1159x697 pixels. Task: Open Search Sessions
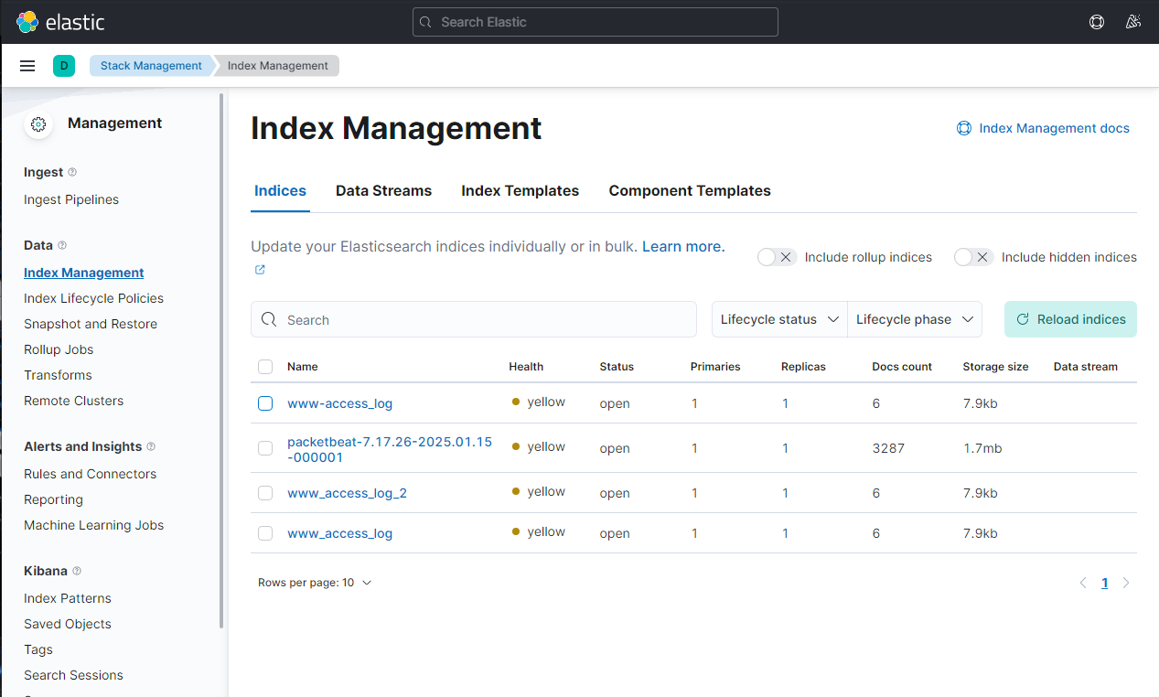pos(73,675)
